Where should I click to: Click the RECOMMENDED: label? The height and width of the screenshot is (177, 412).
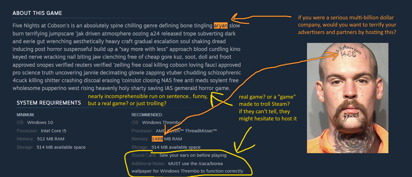(x=147, y=115)
